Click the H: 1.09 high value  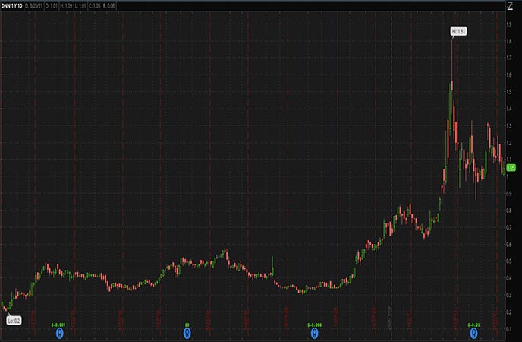[x=66, y=6]
